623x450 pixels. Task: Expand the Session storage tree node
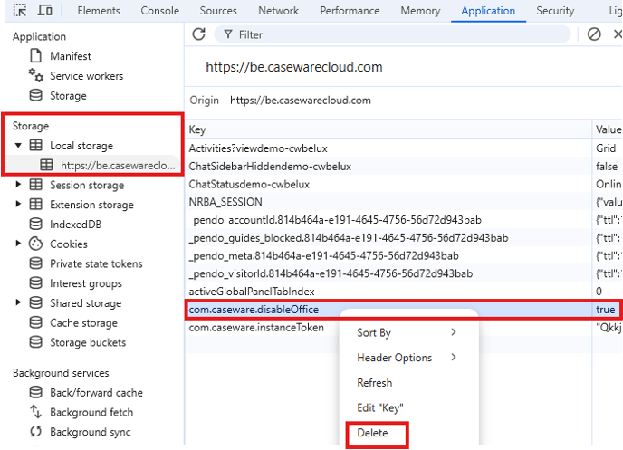18,185
